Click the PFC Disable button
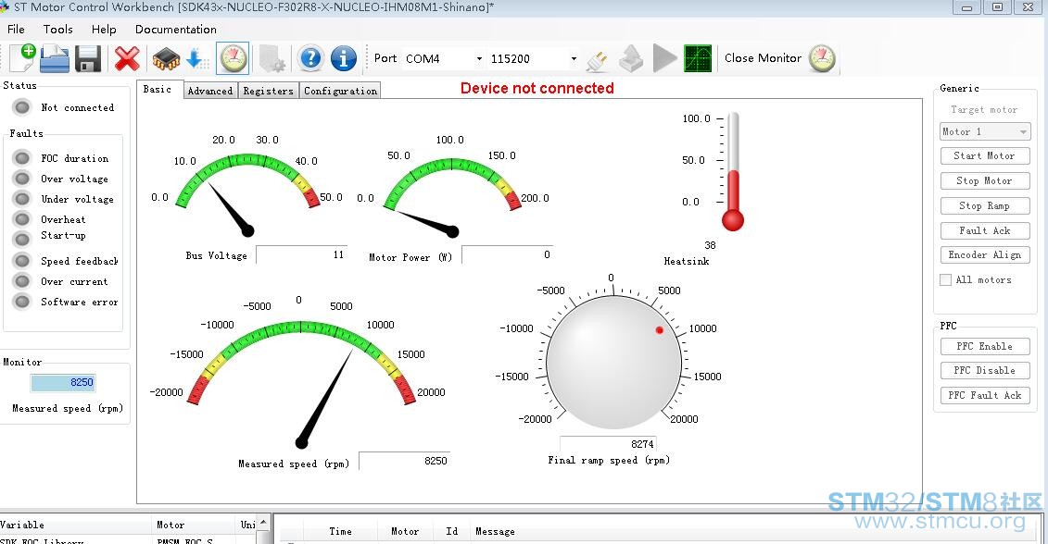 pyautogui.click(x=984, y=370)
